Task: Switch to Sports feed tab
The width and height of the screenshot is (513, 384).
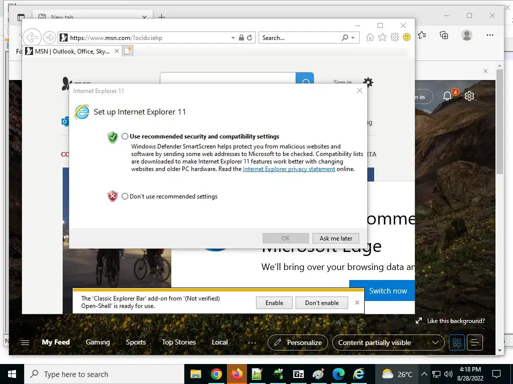Action: pos(136,342)
